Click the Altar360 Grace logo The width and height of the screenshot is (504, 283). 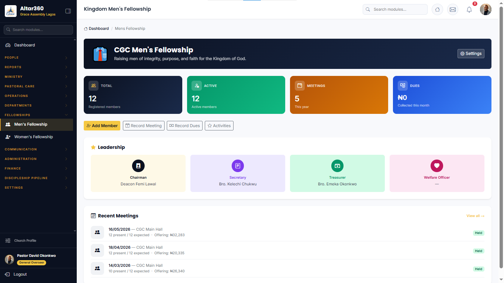11,11
